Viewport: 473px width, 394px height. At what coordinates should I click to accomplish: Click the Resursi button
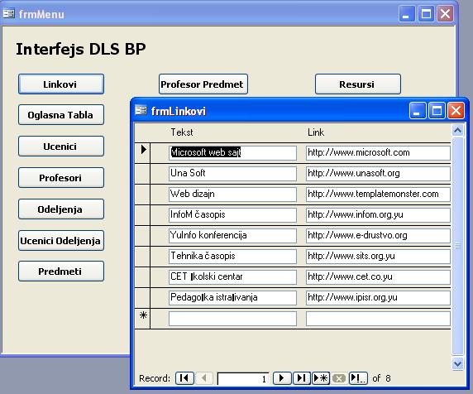pos(358,84)
